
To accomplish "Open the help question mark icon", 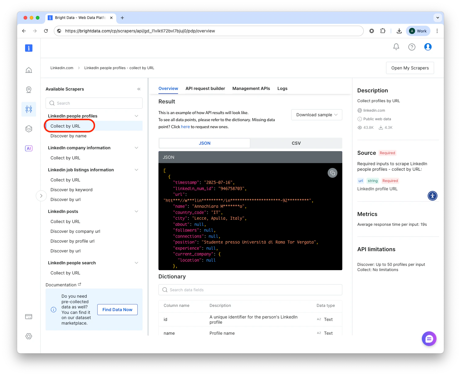I will [x=412, y=47].
